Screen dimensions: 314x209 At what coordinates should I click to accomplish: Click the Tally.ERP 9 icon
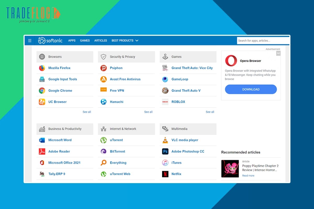point(42,174)
